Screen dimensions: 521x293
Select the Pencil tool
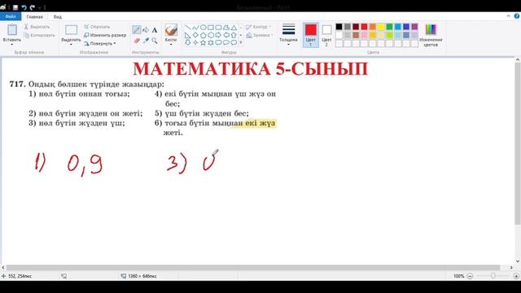[x=136, y=30]
